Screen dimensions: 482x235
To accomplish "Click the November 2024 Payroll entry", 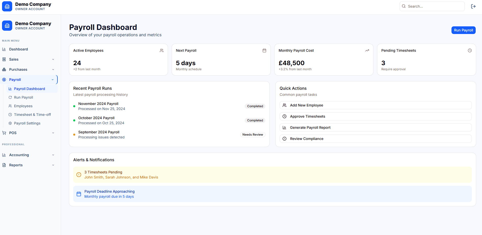I will coord(169,106).
